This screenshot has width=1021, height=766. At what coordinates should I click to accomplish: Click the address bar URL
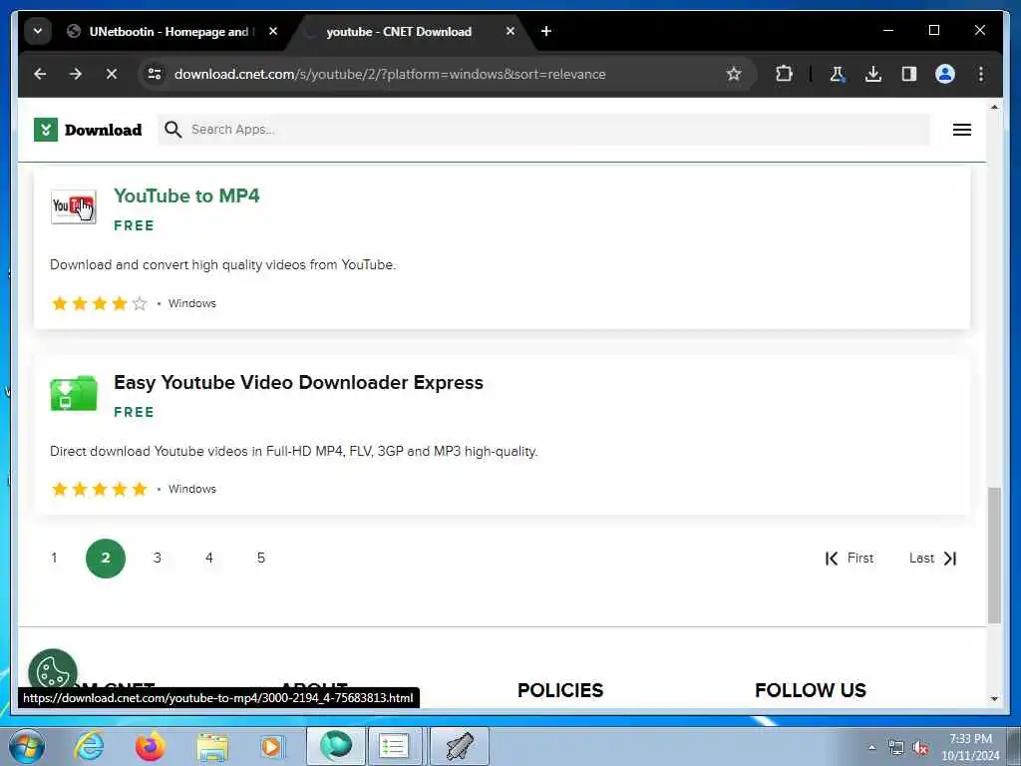tap(390, 74)
